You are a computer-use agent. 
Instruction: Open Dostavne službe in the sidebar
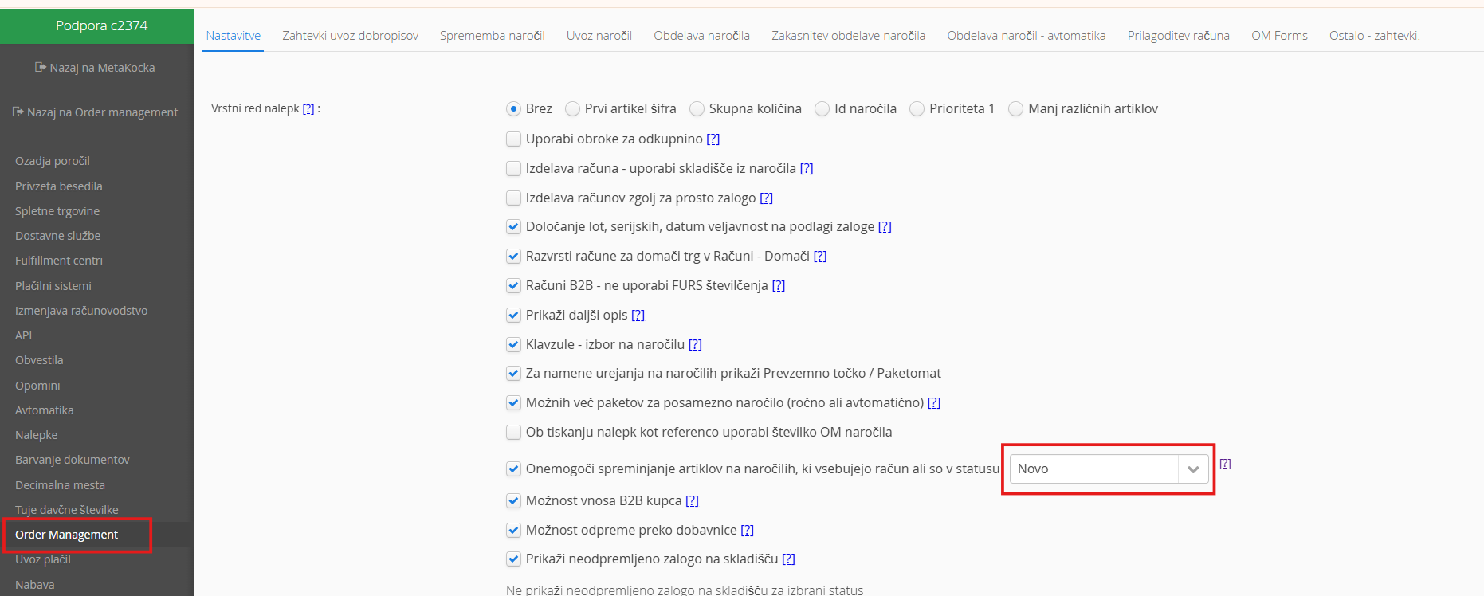click(58, 236)
